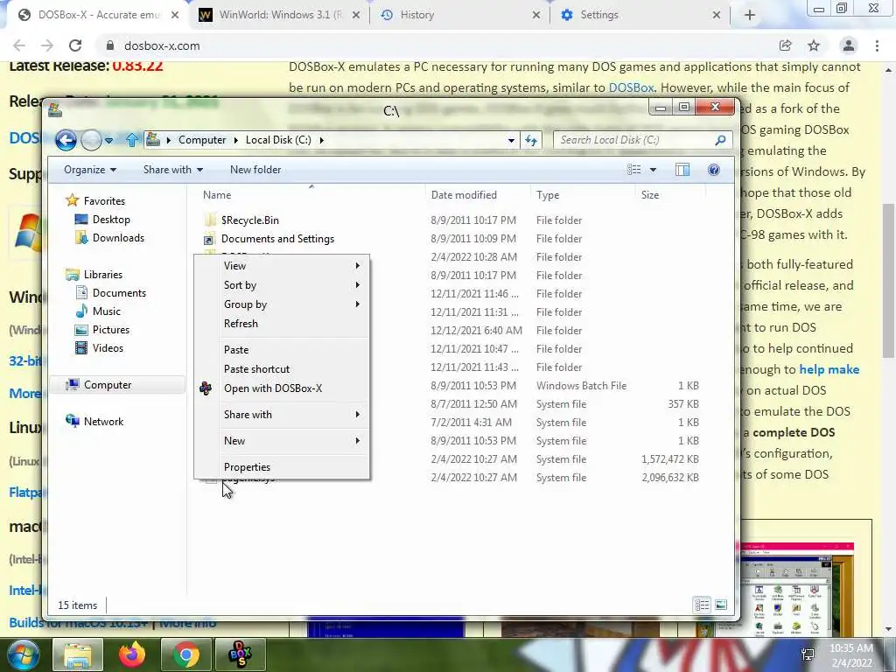
Task: Open the Share with toolbar menu
Action: 173,170
